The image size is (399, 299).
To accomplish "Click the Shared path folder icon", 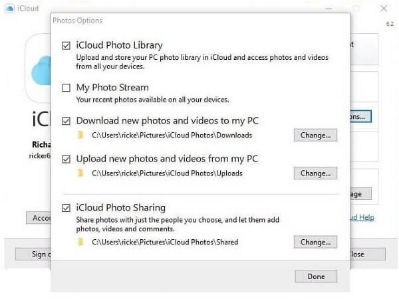I will [80, 242].
